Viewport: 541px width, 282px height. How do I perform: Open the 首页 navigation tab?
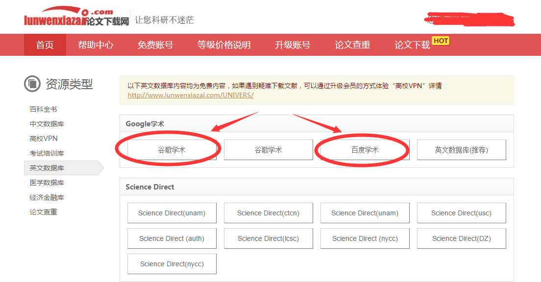45,45
